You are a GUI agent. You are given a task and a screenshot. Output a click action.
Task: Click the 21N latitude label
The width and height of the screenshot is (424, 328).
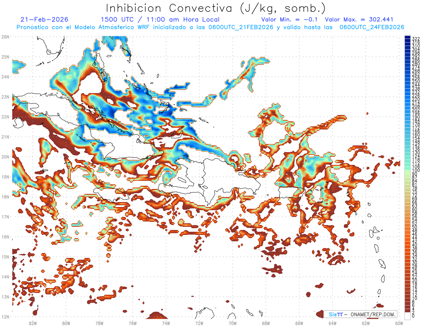(5, 137)
